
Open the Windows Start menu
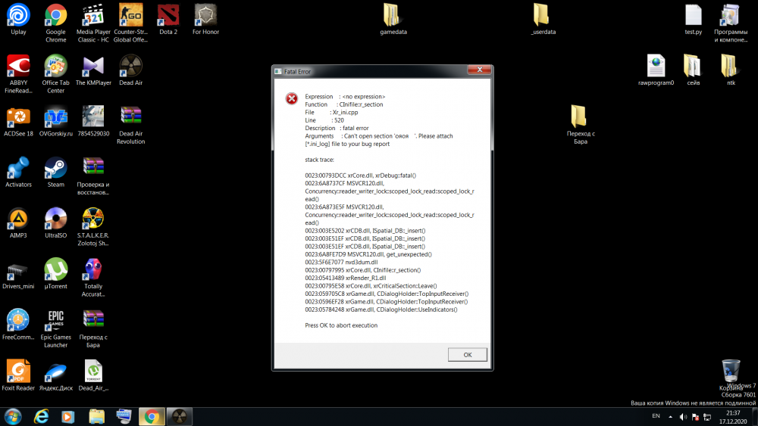coord(13,415)
